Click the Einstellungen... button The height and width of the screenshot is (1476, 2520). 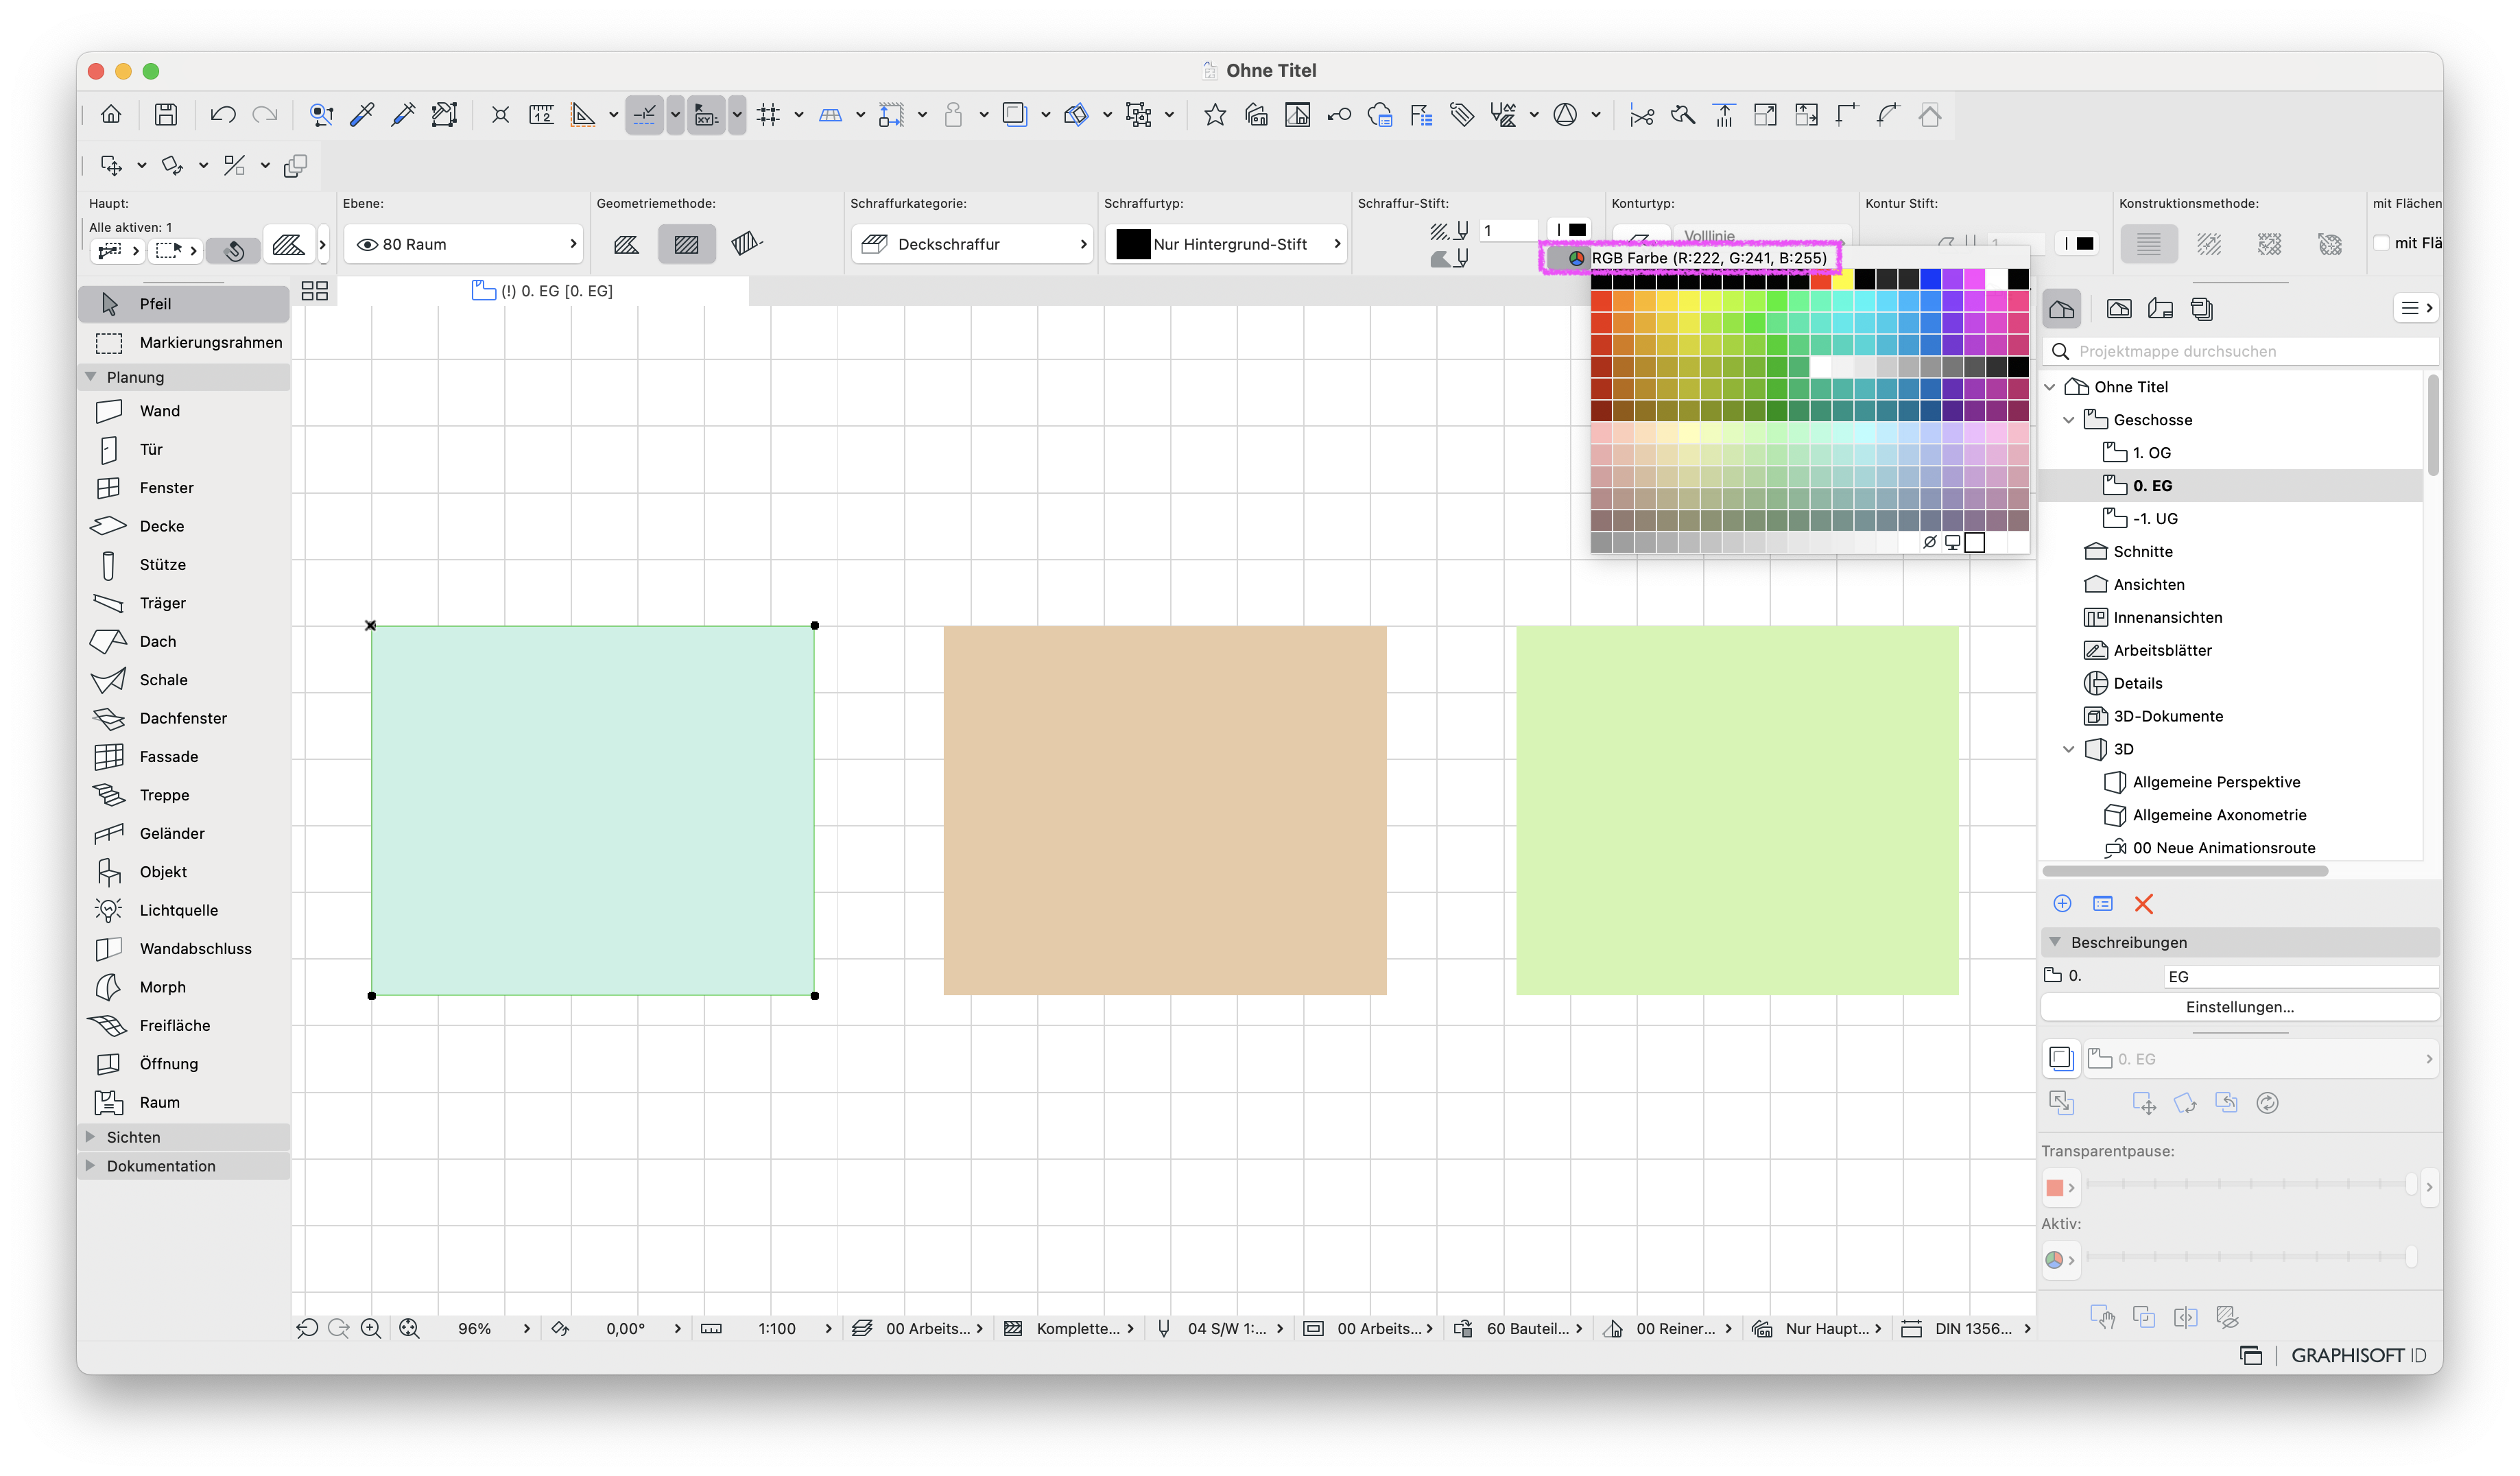2240,1007
